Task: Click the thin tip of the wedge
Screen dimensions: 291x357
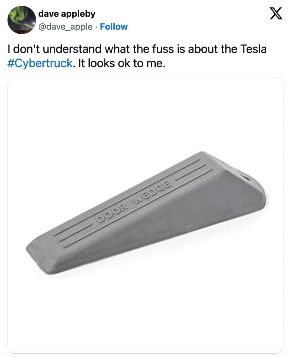Action: pyautogui.click(x=33, y=250)
